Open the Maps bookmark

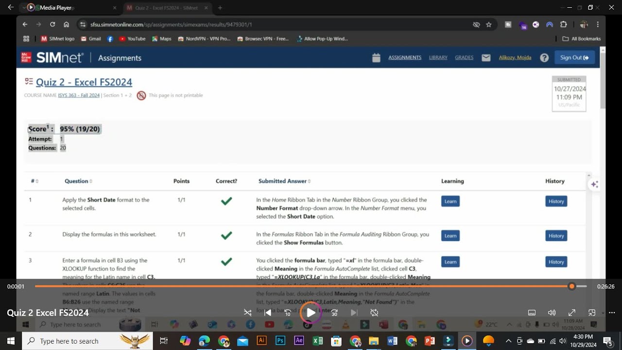click(x=162, y=38)
